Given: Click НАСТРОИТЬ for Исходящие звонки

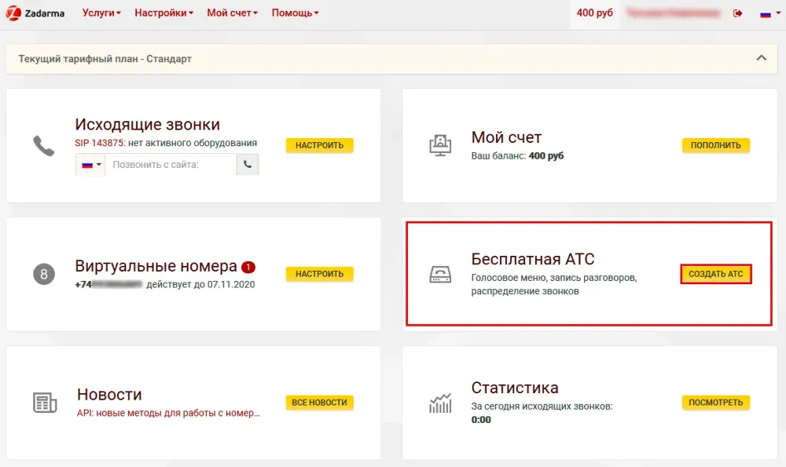Looking at the screenshot, I should pyautogui.click(x=319, y=145).
